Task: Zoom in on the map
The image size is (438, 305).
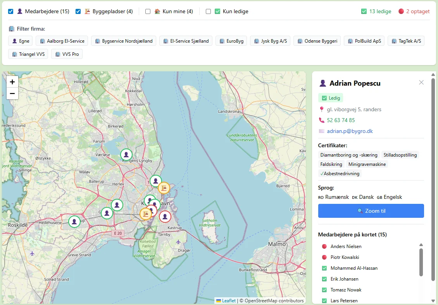Action: point(12,82)
